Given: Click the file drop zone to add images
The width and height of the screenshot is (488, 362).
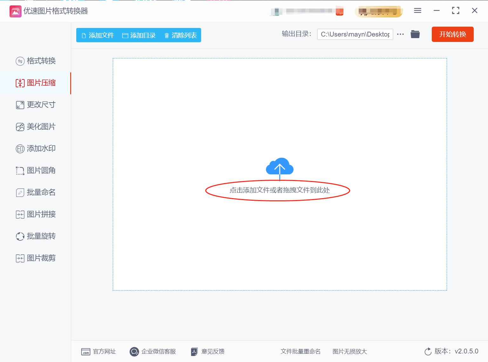Looking at the screenshot, I should pyautogui.click(x=279, y=191).
